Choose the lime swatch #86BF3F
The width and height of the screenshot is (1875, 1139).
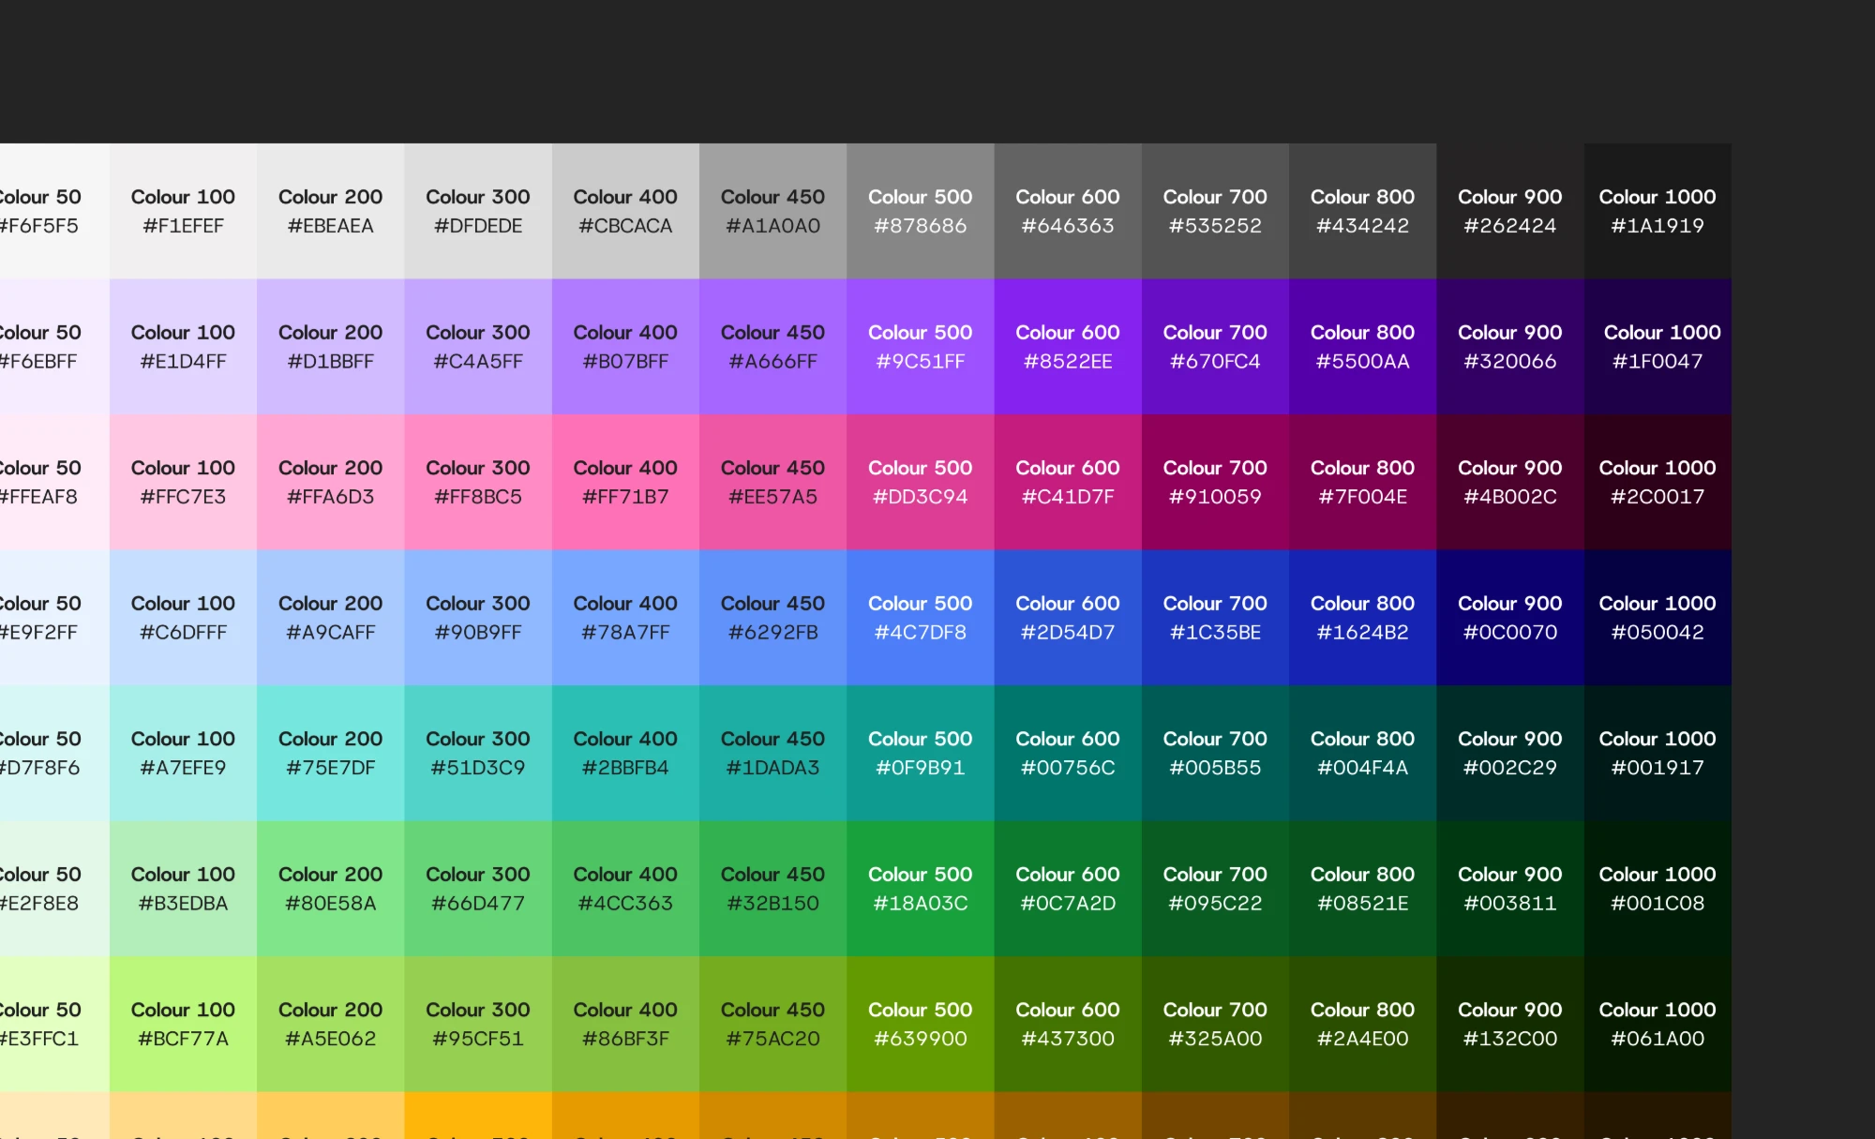[625, 1024]
